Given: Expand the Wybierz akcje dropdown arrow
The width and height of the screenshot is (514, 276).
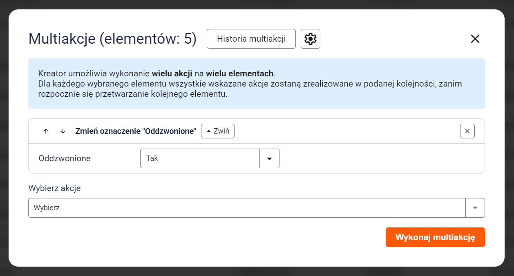Looking at the screenshot, I should point(475,208).
